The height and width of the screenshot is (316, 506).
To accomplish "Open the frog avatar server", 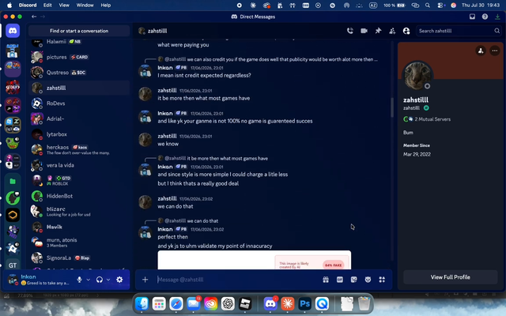I will [x=13, y=143].
